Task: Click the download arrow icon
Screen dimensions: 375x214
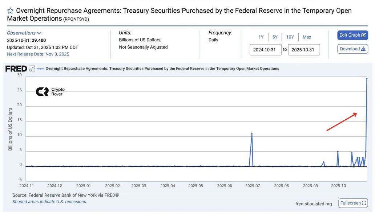Action: coord(363,49)
